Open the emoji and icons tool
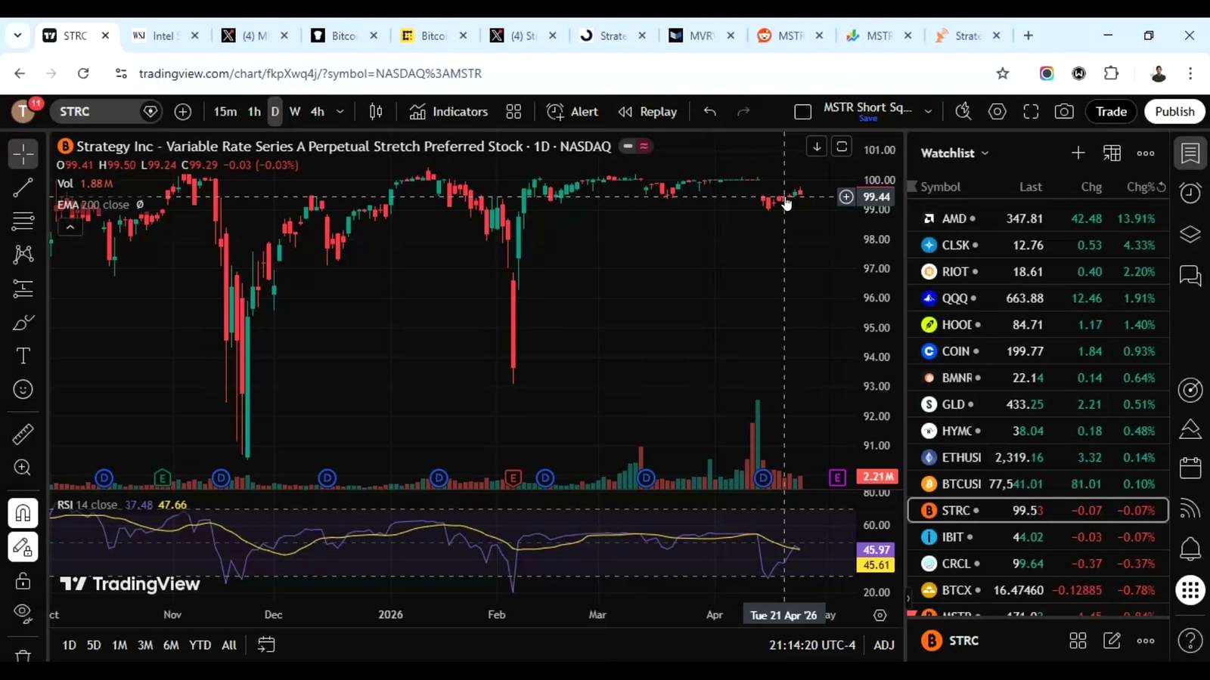 pos(23,390)
